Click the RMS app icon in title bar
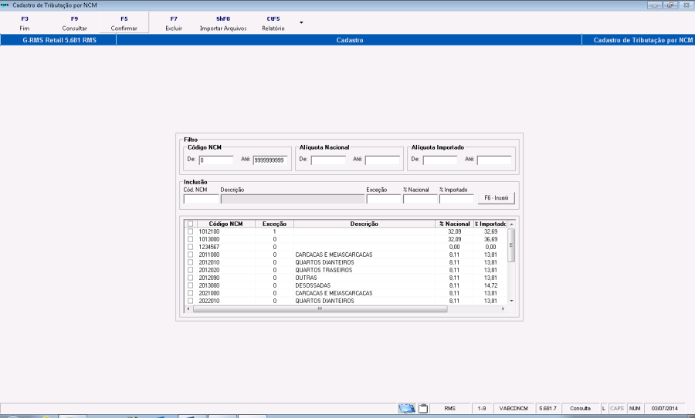 point(5,5)
